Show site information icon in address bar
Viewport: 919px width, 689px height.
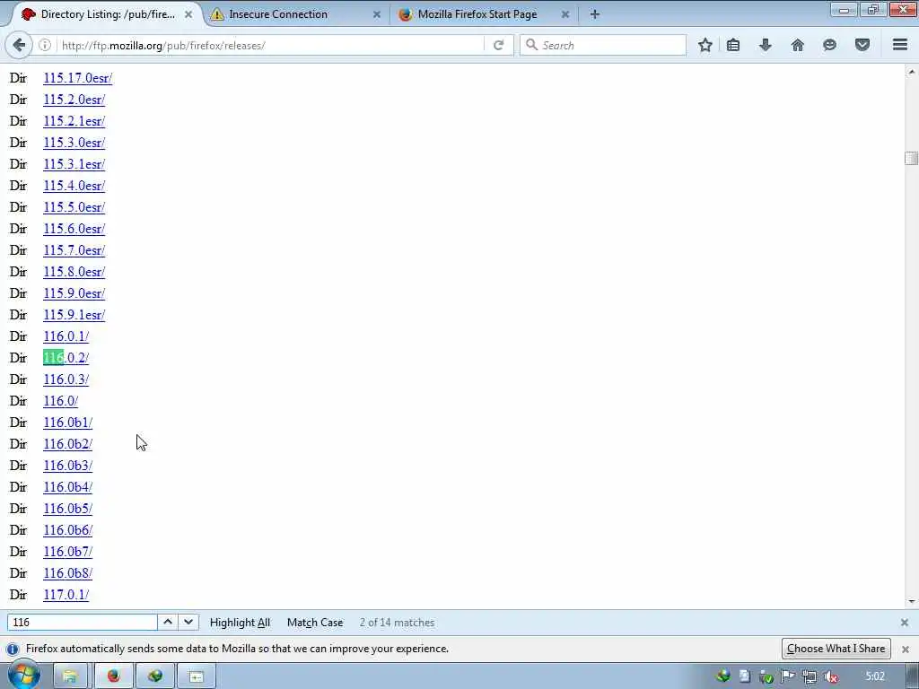click(45, 45)
